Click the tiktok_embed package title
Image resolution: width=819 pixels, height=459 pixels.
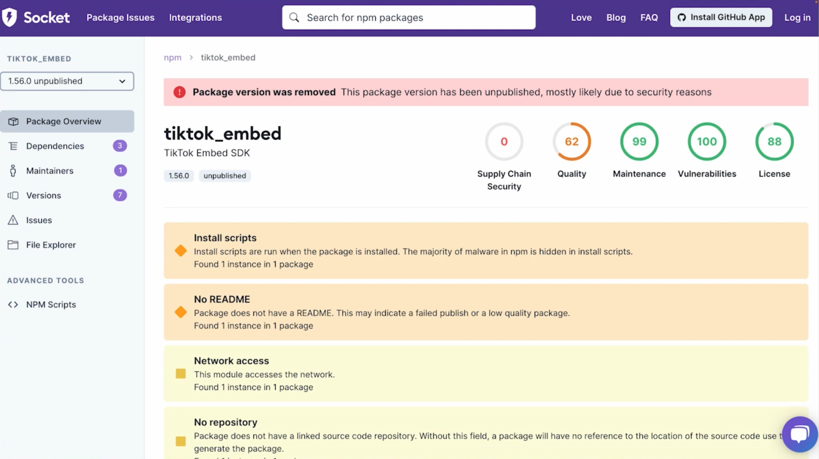point(222,133)
